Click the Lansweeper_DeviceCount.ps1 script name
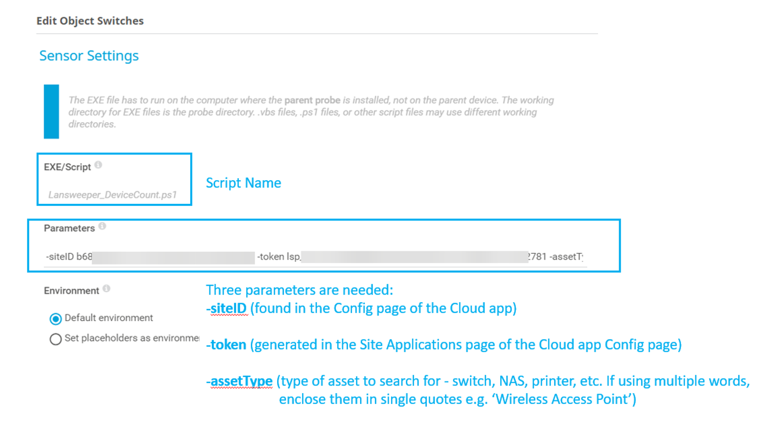The image size is (766, 424). [112, 195]
